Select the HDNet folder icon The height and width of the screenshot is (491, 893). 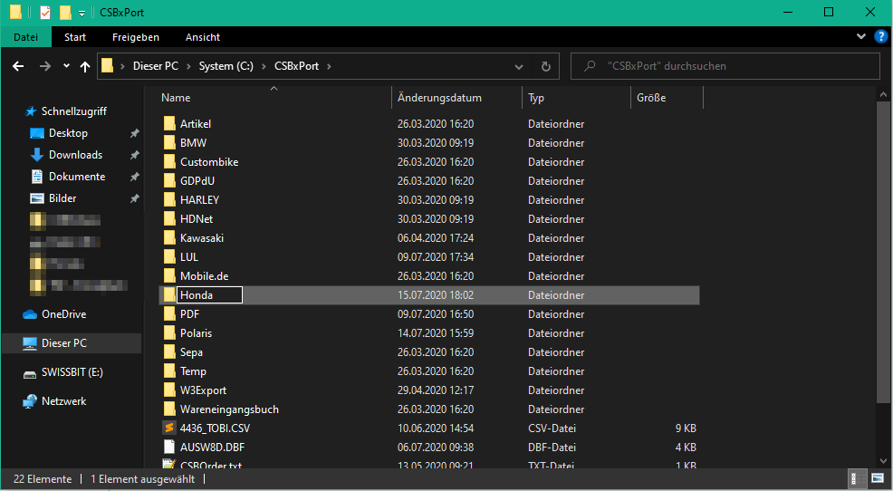169,218
